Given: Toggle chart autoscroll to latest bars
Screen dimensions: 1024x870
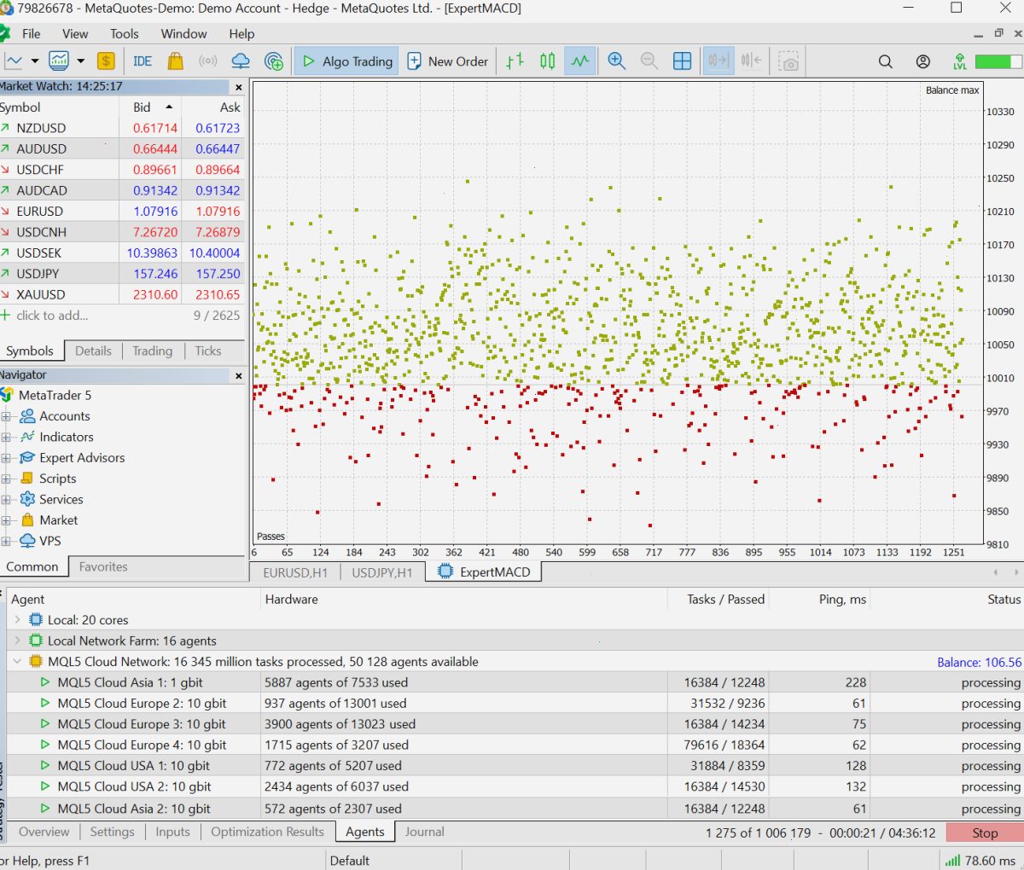Looking at the screenshot, I should (719, 61).
